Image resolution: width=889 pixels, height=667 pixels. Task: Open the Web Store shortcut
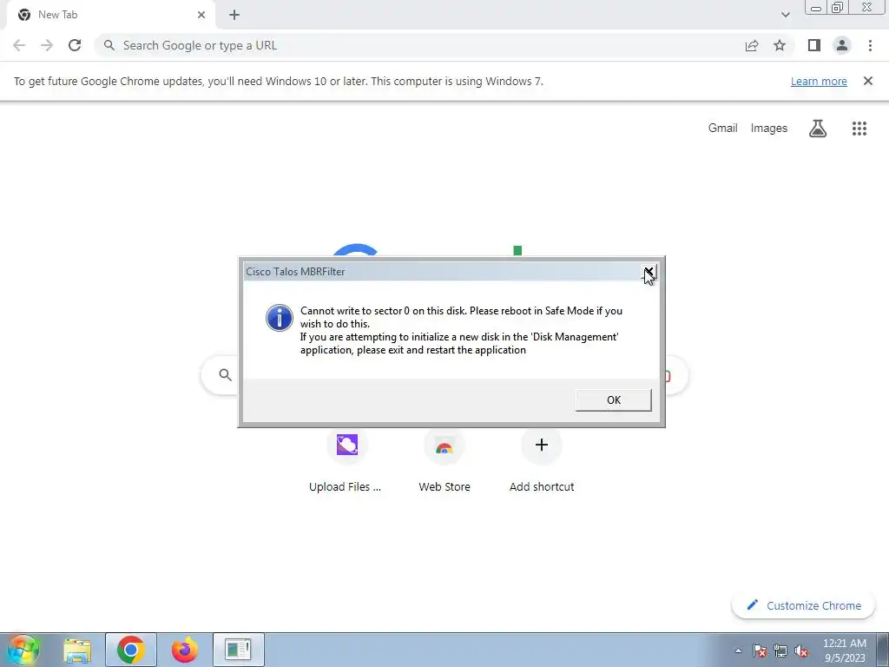point(444,461)
